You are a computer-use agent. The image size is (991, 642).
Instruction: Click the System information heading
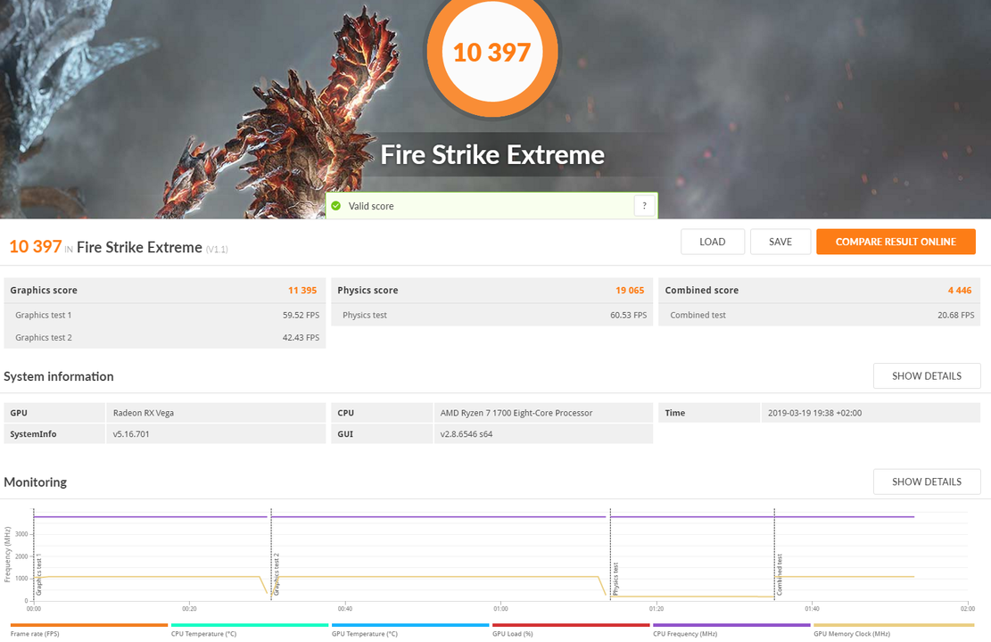click(59, 376)
